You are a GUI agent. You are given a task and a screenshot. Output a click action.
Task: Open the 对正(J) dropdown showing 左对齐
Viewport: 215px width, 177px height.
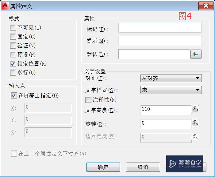(171, 78)
